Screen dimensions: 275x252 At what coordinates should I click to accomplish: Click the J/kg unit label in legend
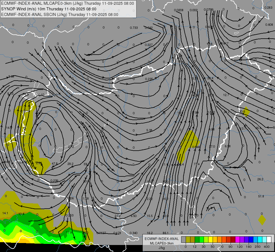[162, 248]
